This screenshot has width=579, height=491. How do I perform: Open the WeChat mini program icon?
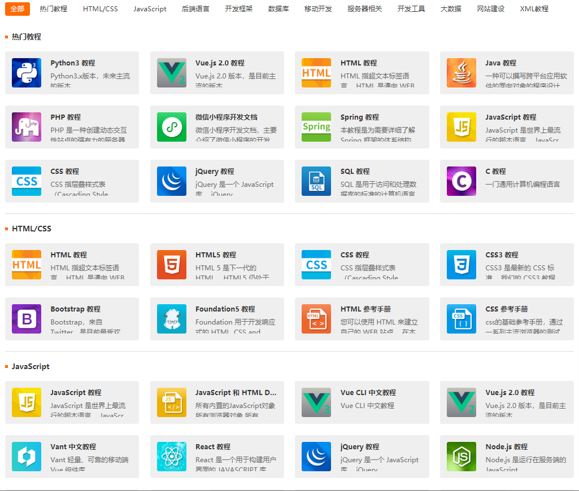coord(172,127)
